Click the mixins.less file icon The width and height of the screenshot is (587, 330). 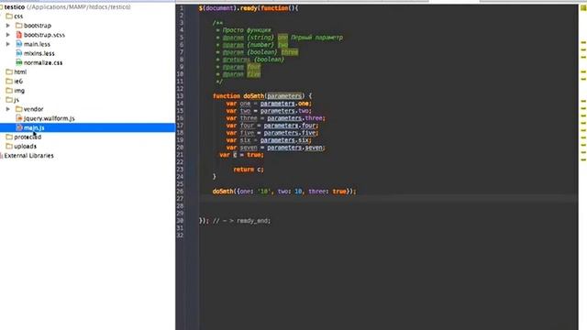pos(19,53)
